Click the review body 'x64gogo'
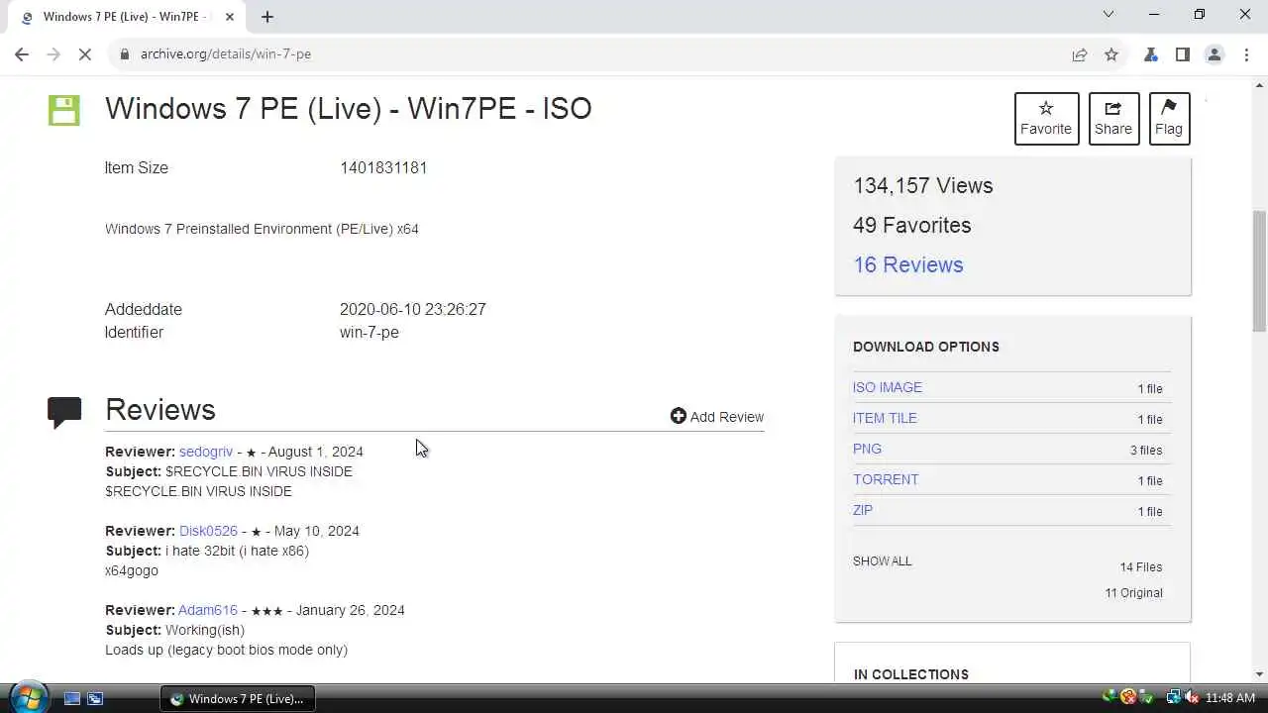The height and width of the screenshot is (713, 1268). tap(132, 570)
